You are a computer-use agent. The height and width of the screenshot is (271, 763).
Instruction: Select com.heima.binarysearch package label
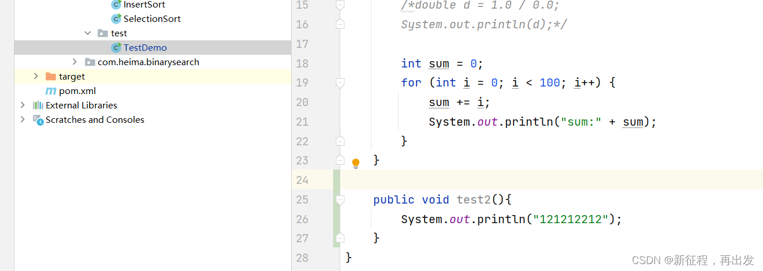148,62
